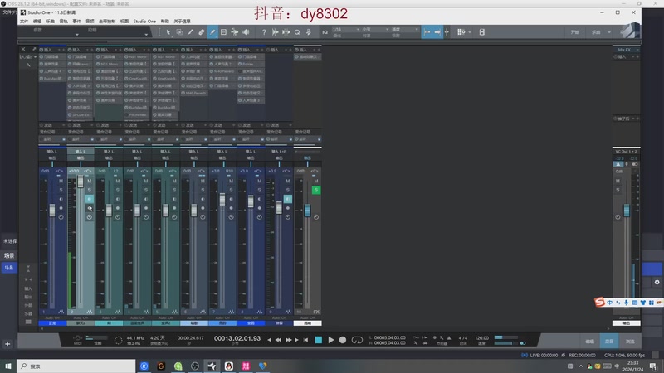This screenshot has height=373, width=664.
Task: Close the mixer side panel with X
Action: click(23, 50)
